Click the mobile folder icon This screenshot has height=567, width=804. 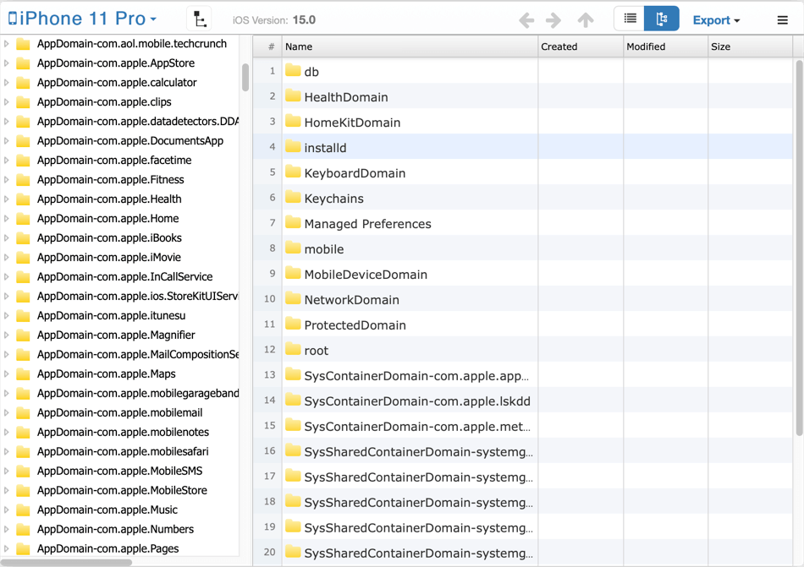(293, 248)
